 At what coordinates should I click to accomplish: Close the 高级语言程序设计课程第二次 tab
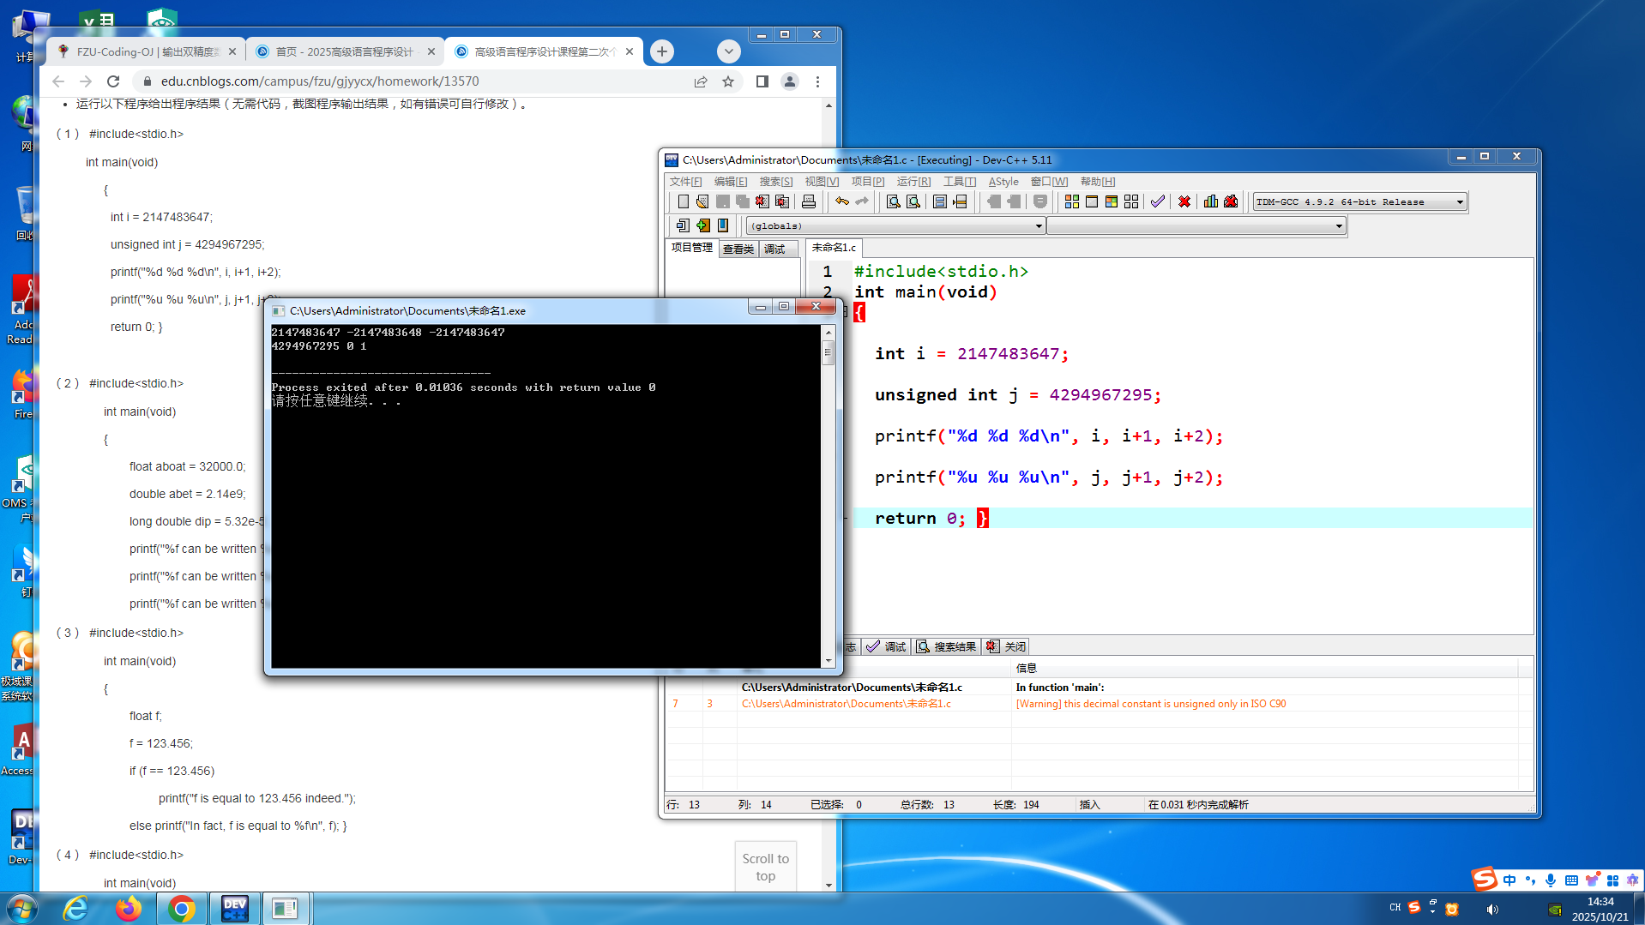tap(630, 51)
